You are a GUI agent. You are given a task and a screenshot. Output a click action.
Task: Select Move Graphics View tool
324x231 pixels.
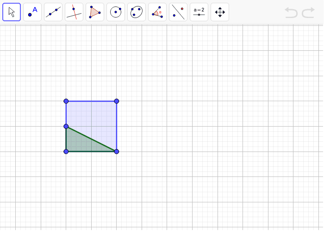click(x=220, y=12)
